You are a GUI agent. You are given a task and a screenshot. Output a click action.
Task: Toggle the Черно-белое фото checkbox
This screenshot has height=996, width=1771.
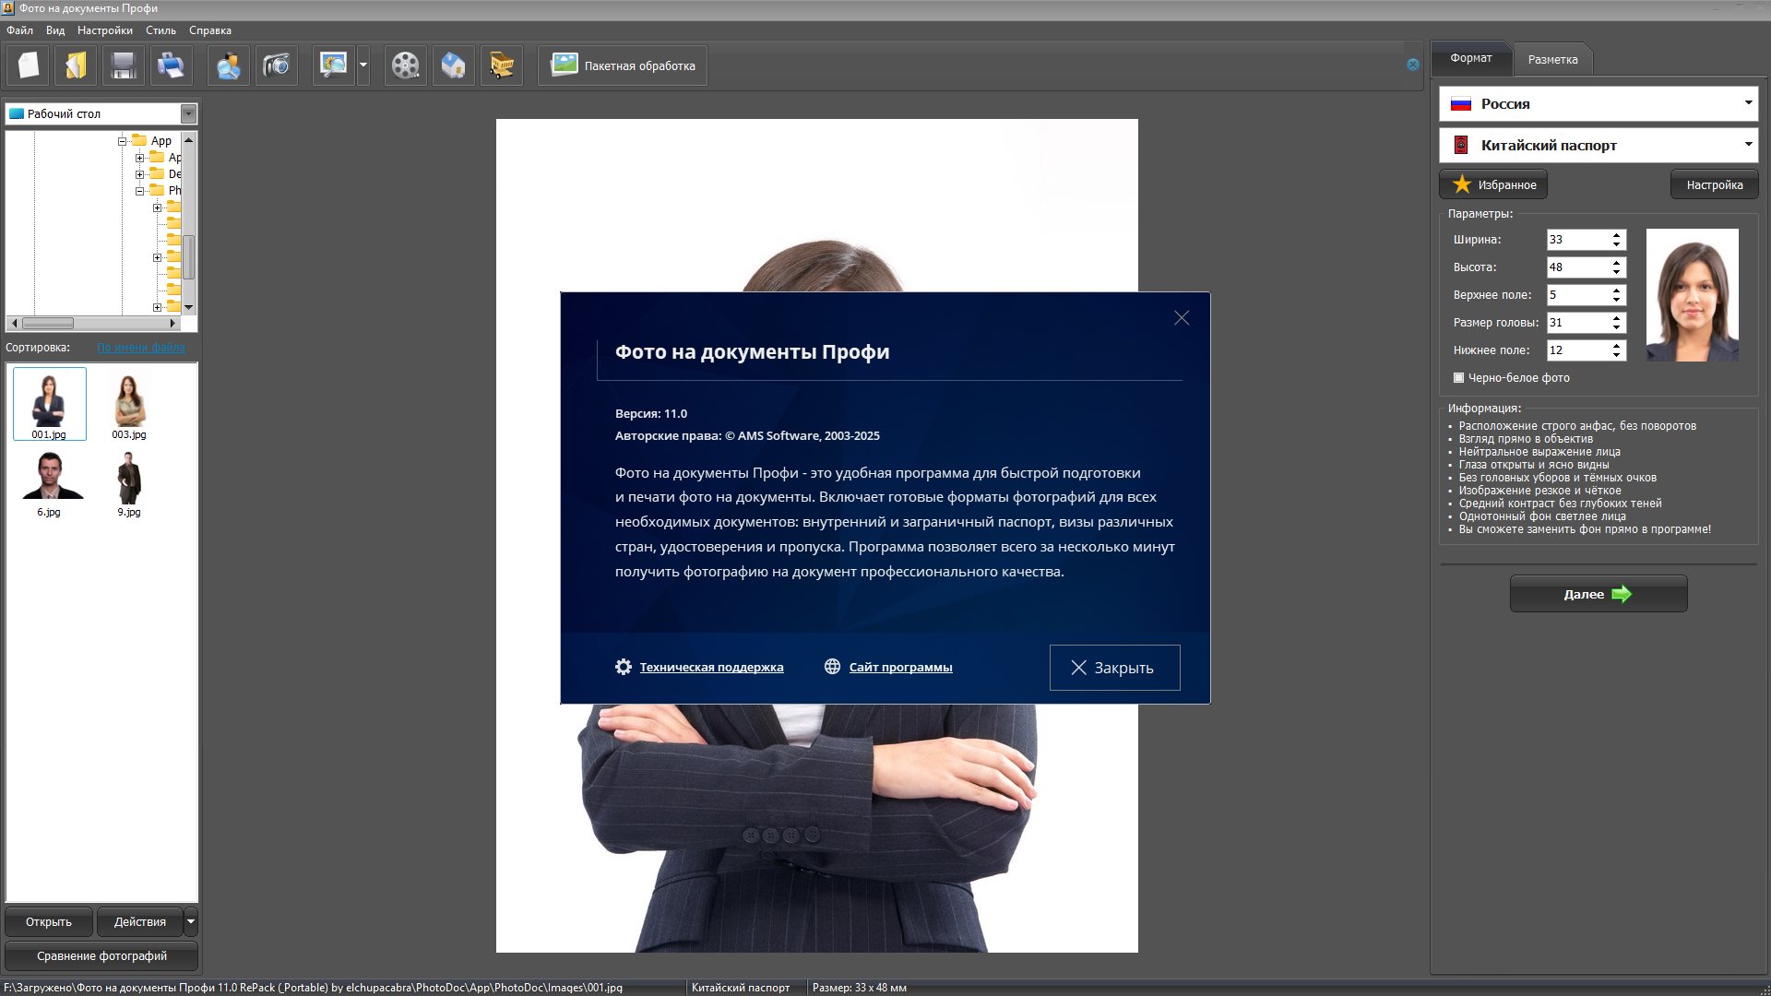pos(1458,378)
